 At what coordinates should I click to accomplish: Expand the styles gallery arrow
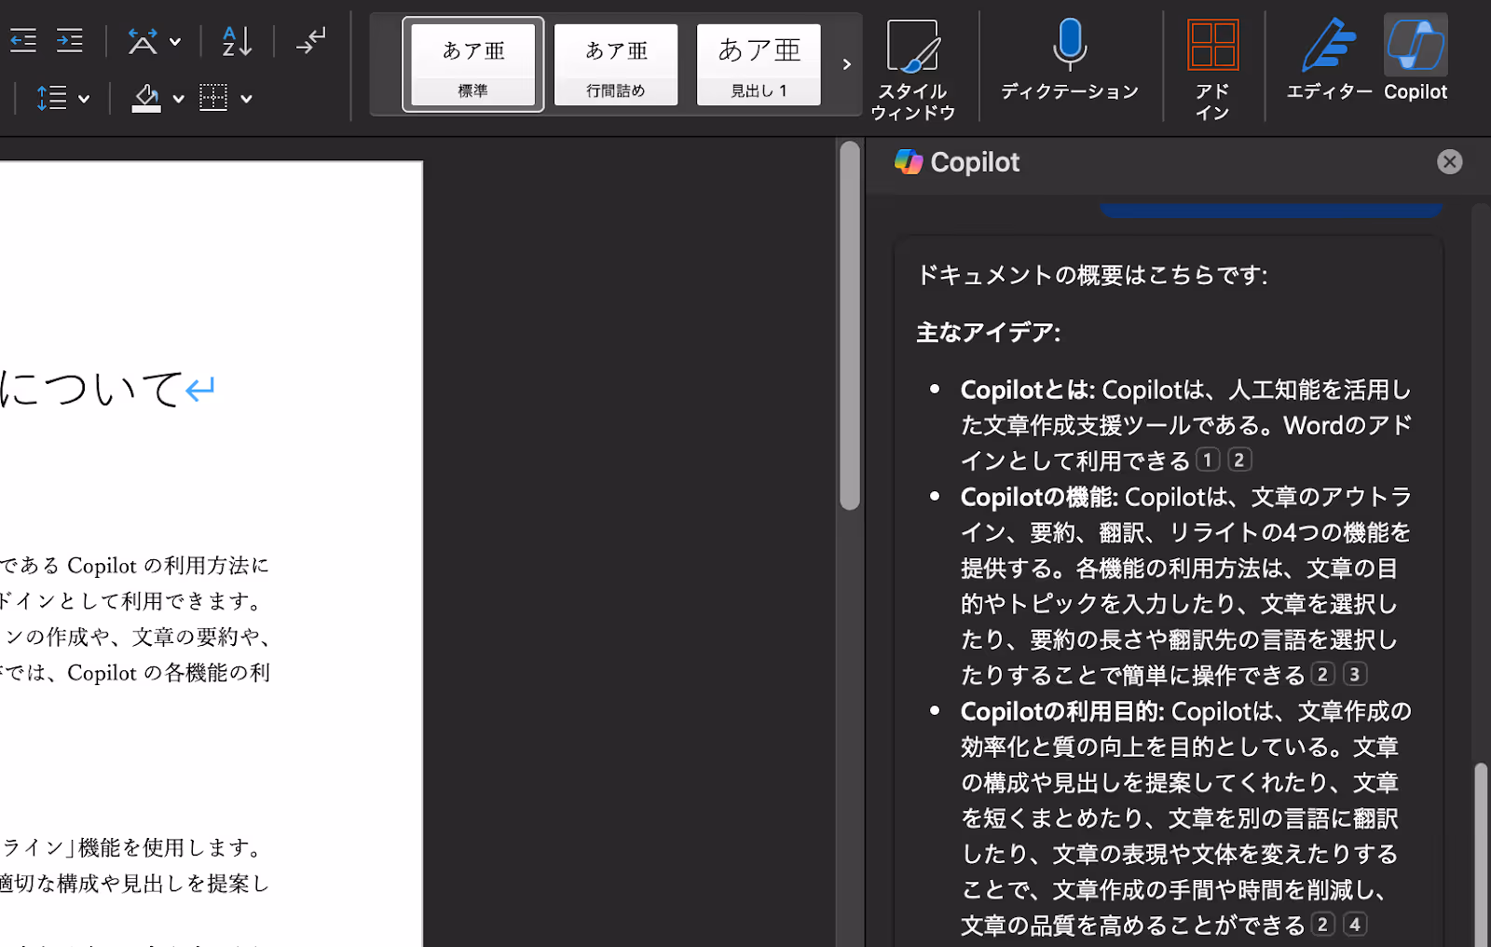846,64
